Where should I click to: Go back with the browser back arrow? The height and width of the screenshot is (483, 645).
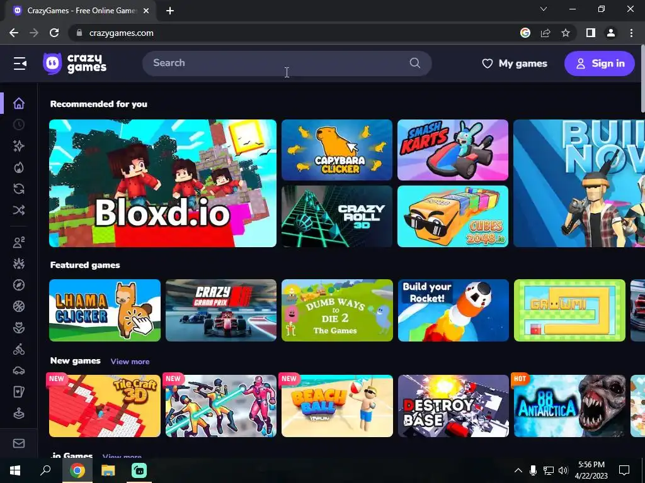pos(14,33)
